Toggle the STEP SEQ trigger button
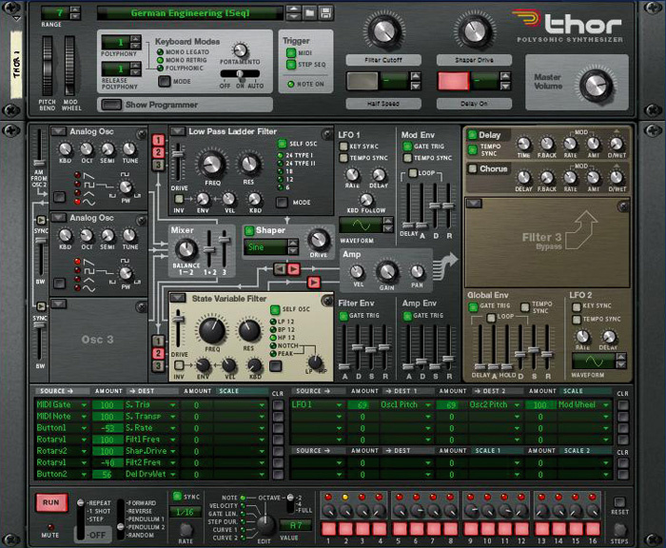666x548 pixels. click(291, 65)
